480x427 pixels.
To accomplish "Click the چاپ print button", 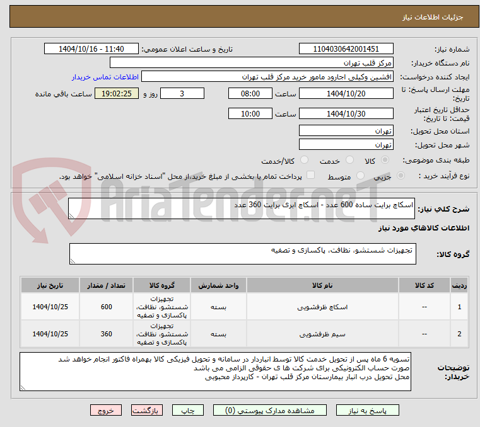I will point(188,410).
